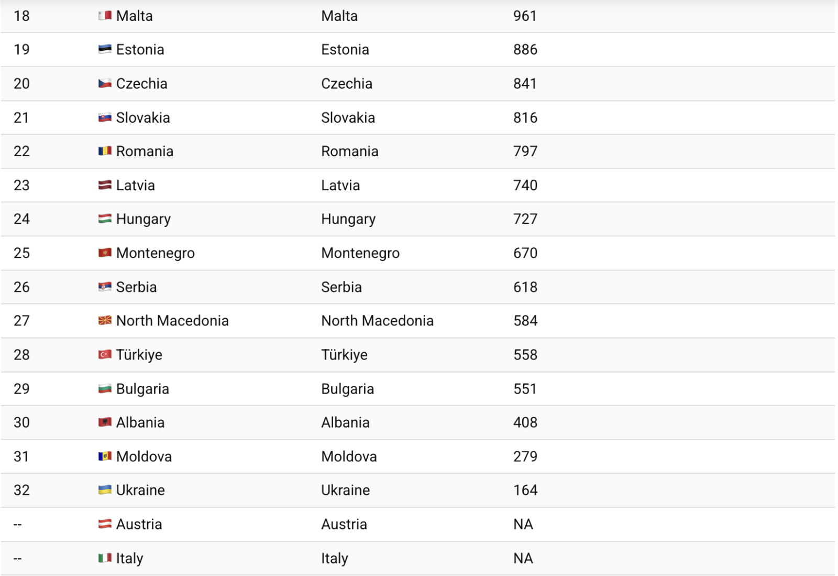Viewport: 838px width, 576px height.
Task: Click the Ukraine flag icon
Action: (105, 490)
